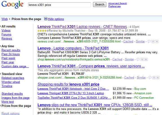Limit results to Past 24 hours

(x=10, y=54)
